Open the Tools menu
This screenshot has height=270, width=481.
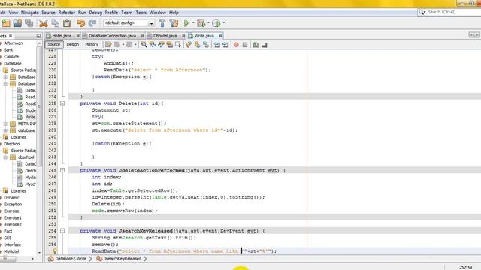pyautogui.click(x=141, y=13)
